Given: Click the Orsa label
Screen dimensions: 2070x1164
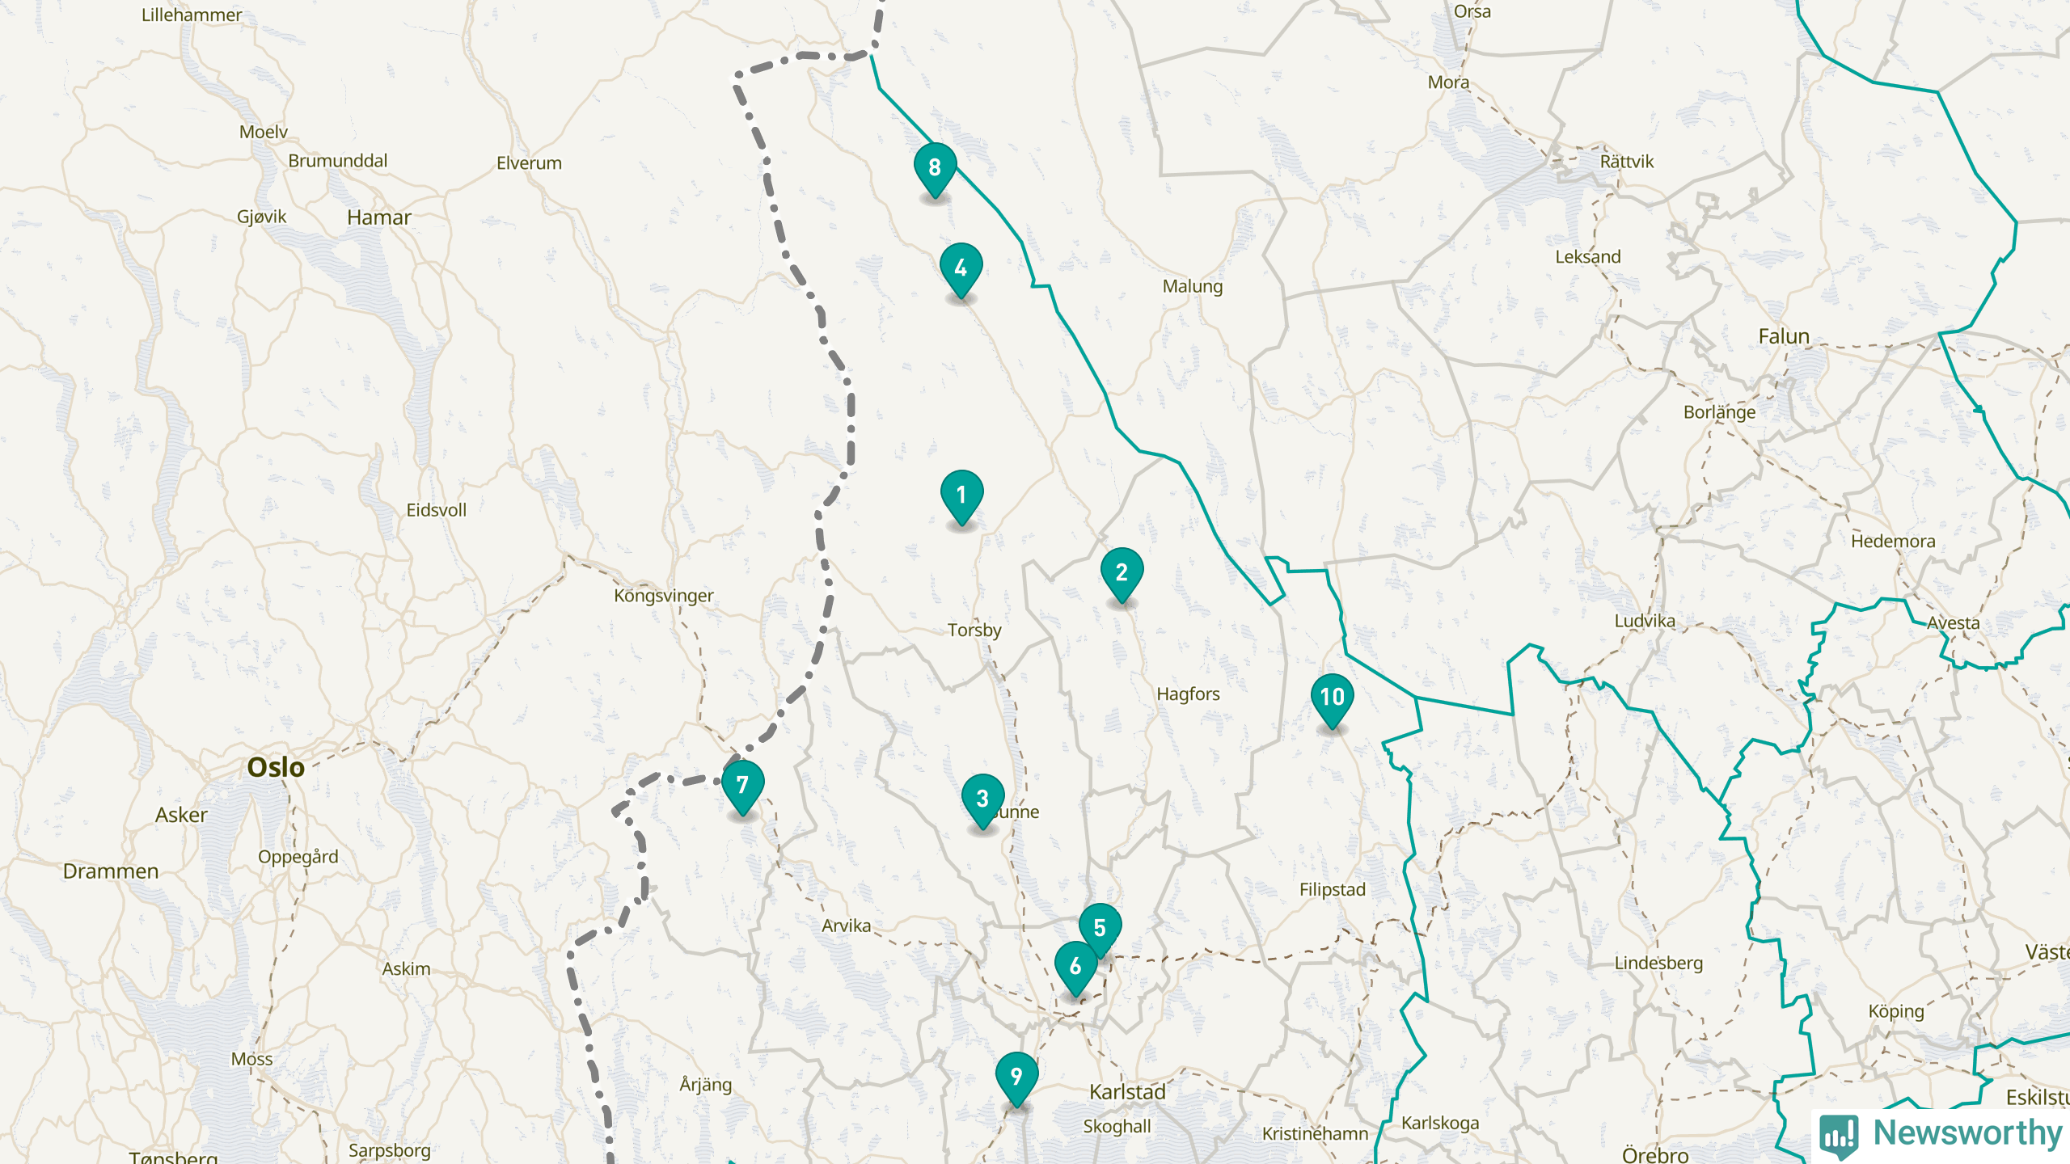Looking at the screenshot, I should 1472,11.
